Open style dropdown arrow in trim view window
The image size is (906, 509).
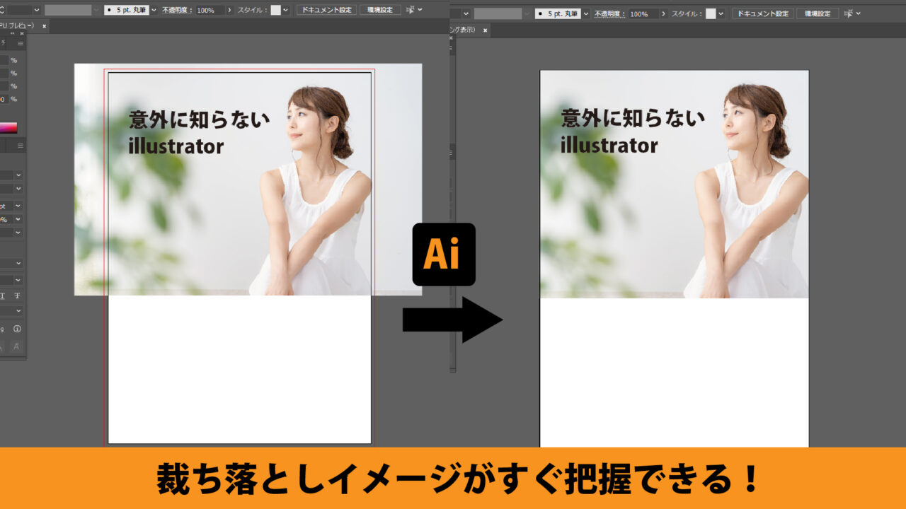point(721,14)
